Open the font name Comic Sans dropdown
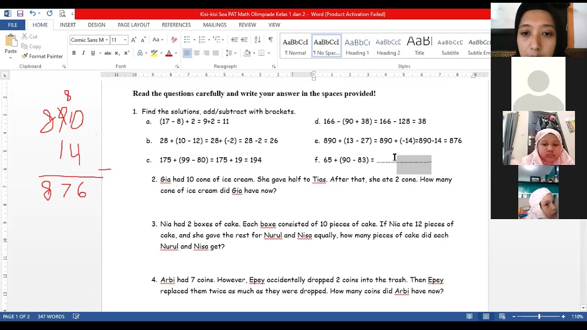Screen dimensions: 587x330 click(106, 40)
